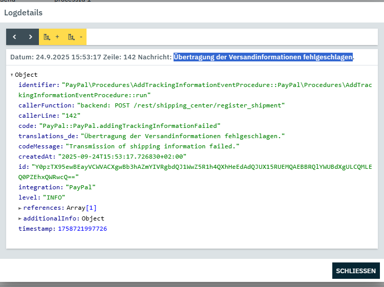Expand the references array node
This screenshot has width=384, height=287.
click(x=20, y=208)
